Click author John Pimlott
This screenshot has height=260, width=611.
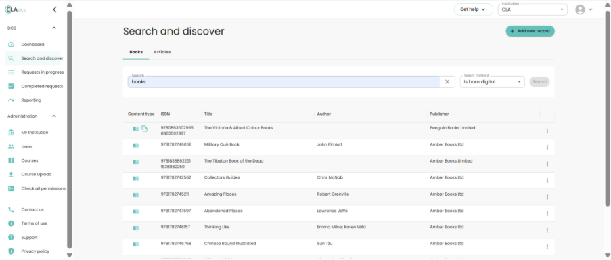(330, 144)
